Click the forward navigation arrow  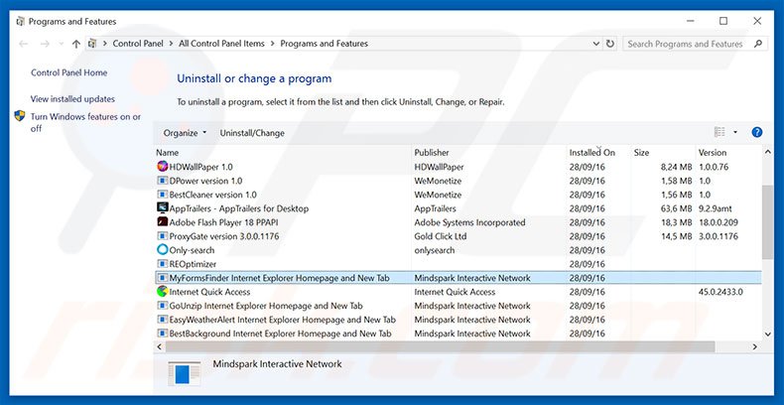(45, 44)
